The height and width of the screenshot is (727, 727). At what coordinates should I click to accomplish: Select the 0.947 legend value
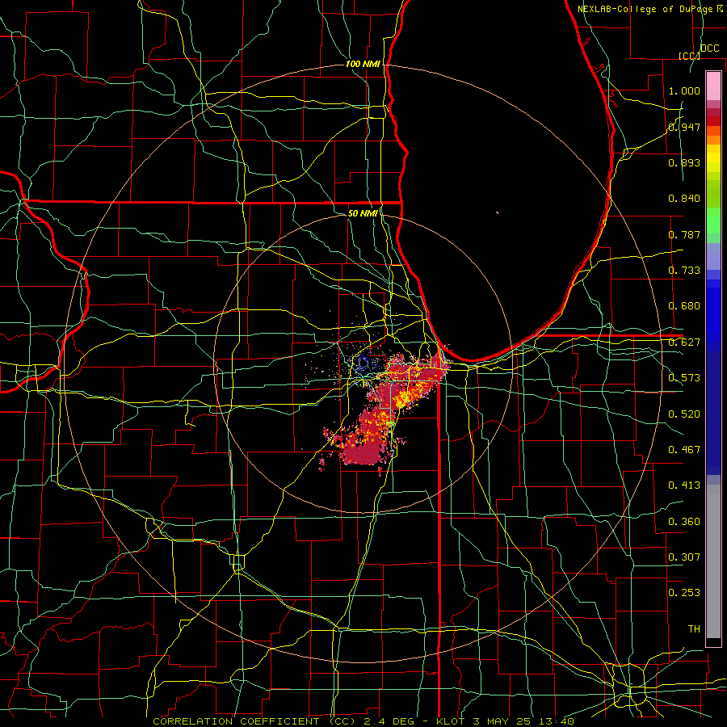click(684, 127)
